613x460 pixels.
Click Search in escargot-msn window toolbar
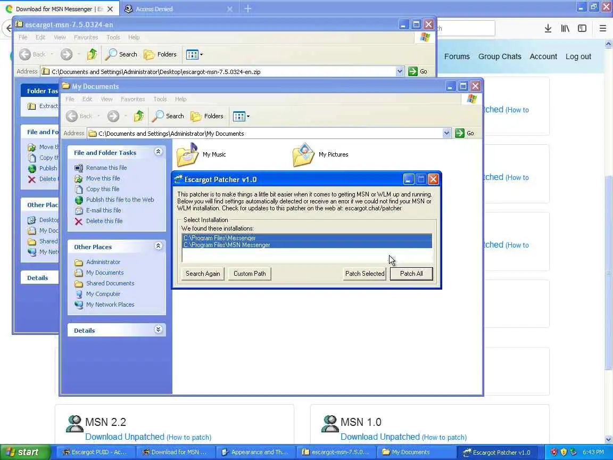[121, 54]
